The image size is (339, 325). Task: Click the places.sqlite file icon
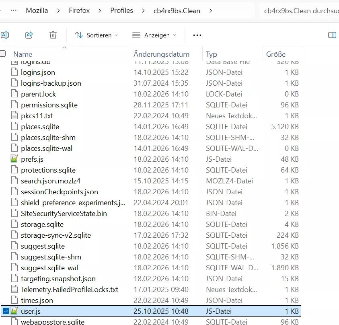(x=14, y=126)
